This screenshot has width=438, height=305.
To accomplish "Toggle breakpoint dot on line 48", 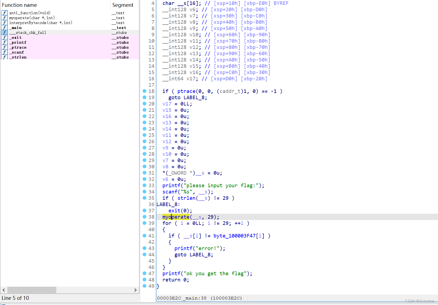I will pyautogui.click(x=144, y=280).
